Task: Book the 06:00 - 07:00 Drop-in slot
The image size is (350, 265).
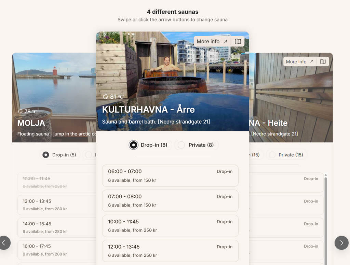Action: (x=170, y=176)
